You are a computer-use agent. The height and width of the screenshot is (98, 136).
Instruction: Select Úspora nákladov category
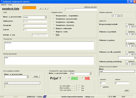pos(54,28)
